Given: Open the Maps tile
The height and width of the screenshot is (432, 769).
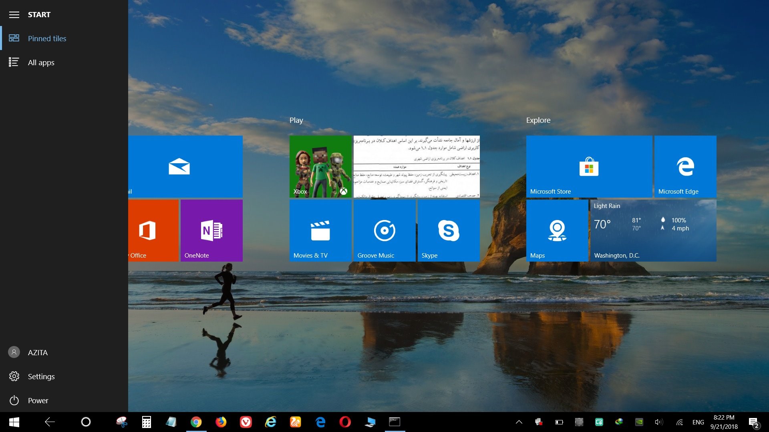Looking at the screenshot, I should tap(557, 230).
